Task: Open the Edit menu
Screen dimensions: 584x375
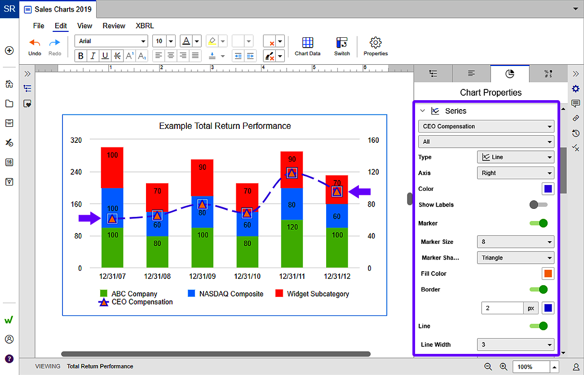Action: click(x=61, y=26)
